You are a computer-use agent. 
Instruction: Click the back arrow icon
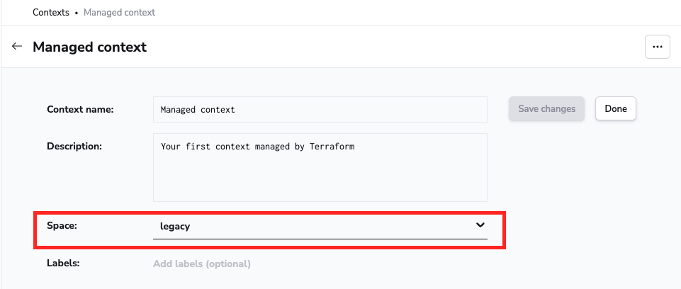tap(17, 47)
